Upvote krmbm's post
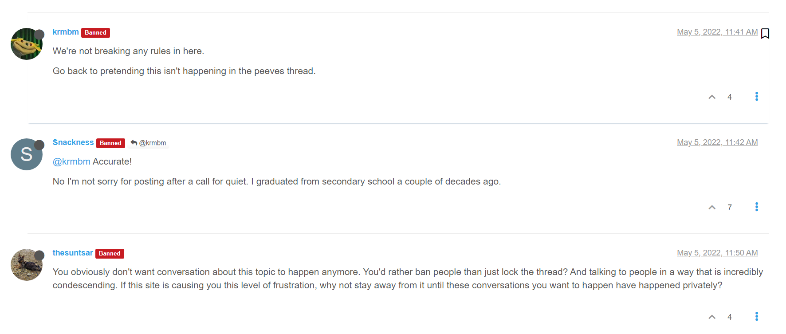Screen dimensions: 786x334 pos(712,97)
